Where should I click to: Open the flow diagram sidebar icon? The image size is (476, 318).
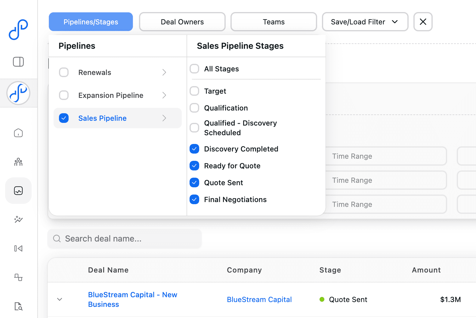click(x=18, y=277)
